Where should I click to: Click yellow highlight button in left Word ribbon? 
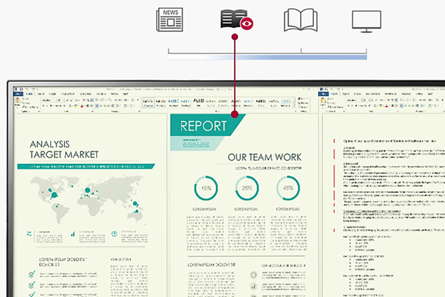click(x=76, y=106)
